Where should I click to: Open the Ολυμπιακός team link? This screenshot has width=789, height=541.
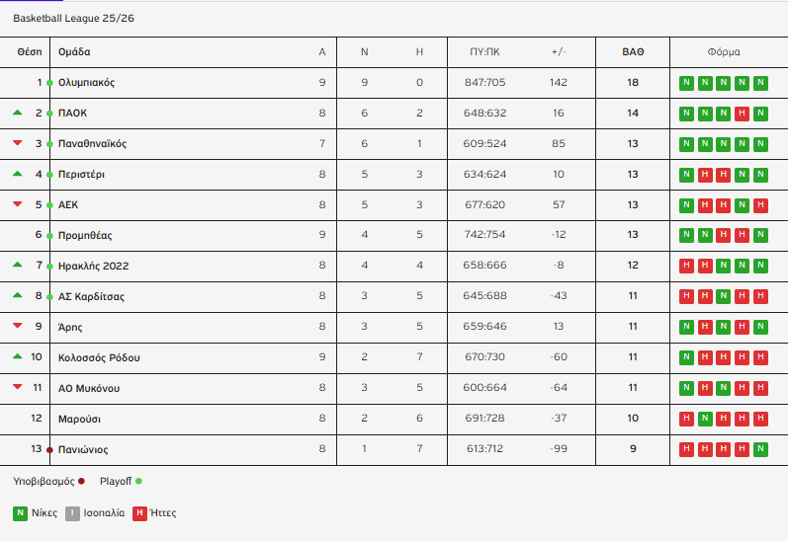pyautogui.click(x=87, y=83)
